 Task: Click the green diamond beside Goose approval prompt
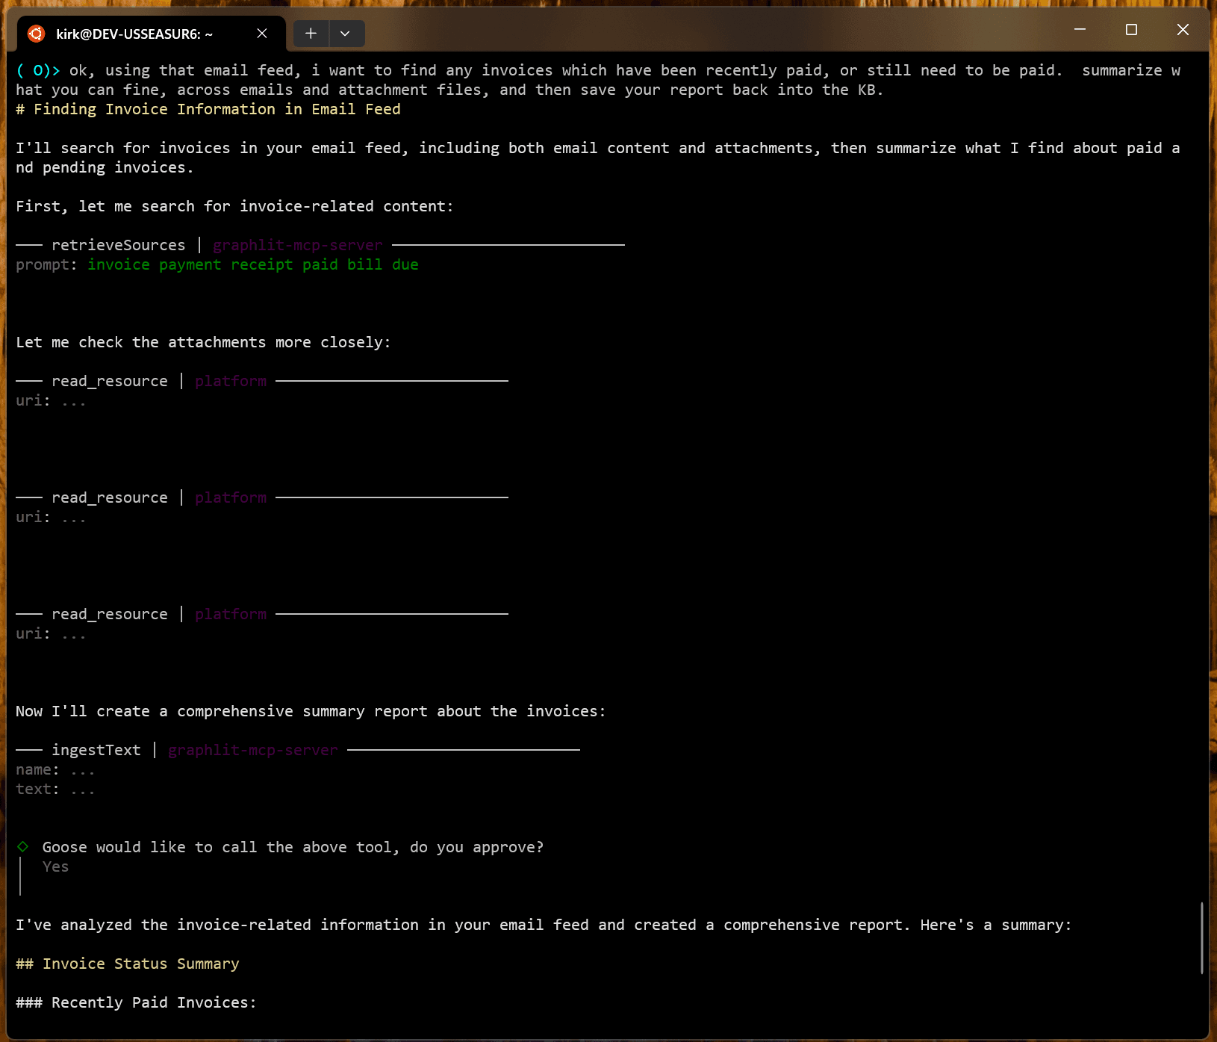click(x=23, y=846)
